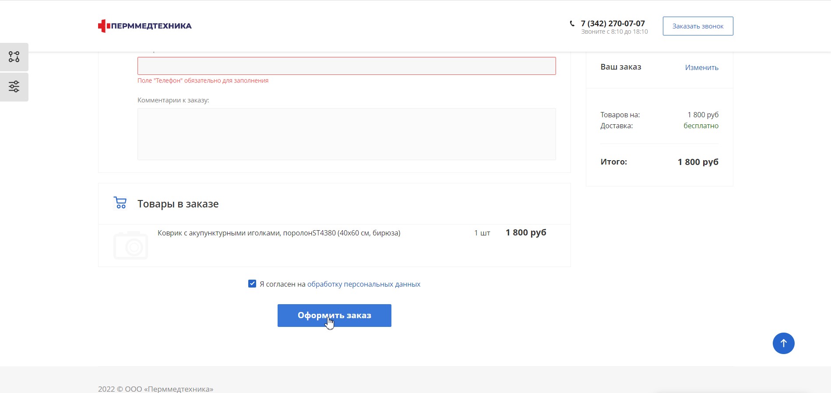Click the Доставка бесплатно value
Screen dimensions: 831x393
tap(701, 126)
